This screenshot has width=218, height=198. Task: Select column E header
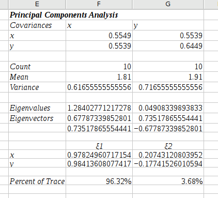pos(37,4)
